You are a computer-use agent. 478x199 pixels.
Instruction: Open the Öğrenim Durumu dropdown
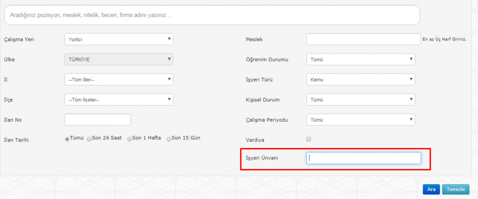360,59
